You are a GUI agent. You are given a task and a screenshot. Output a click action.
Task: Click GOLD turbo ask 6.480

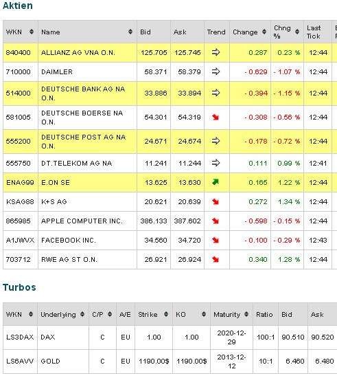[325, 362]
